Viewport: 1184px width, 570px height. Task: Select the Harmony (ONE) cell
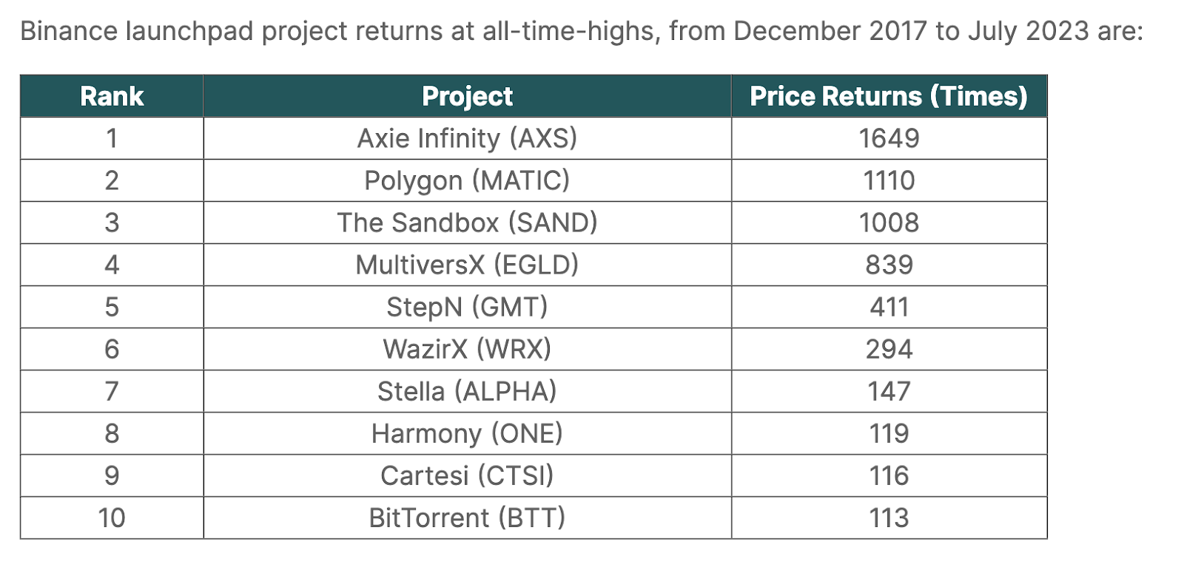(467, 433)
